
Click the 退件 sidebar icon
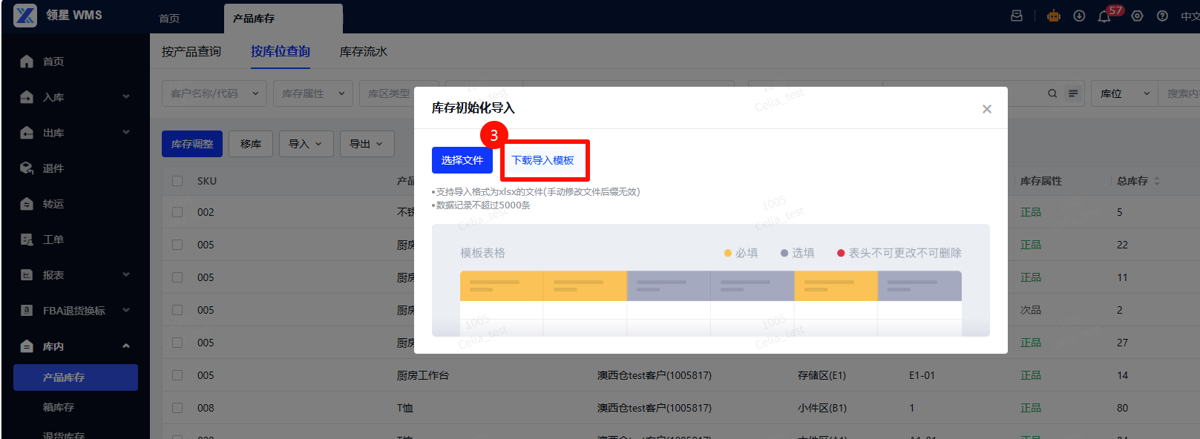[x=27, y=168]
